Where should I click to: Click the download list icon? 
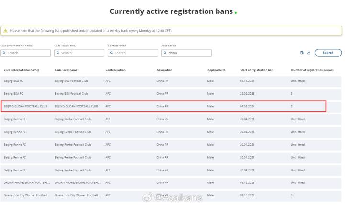(309, 53)
